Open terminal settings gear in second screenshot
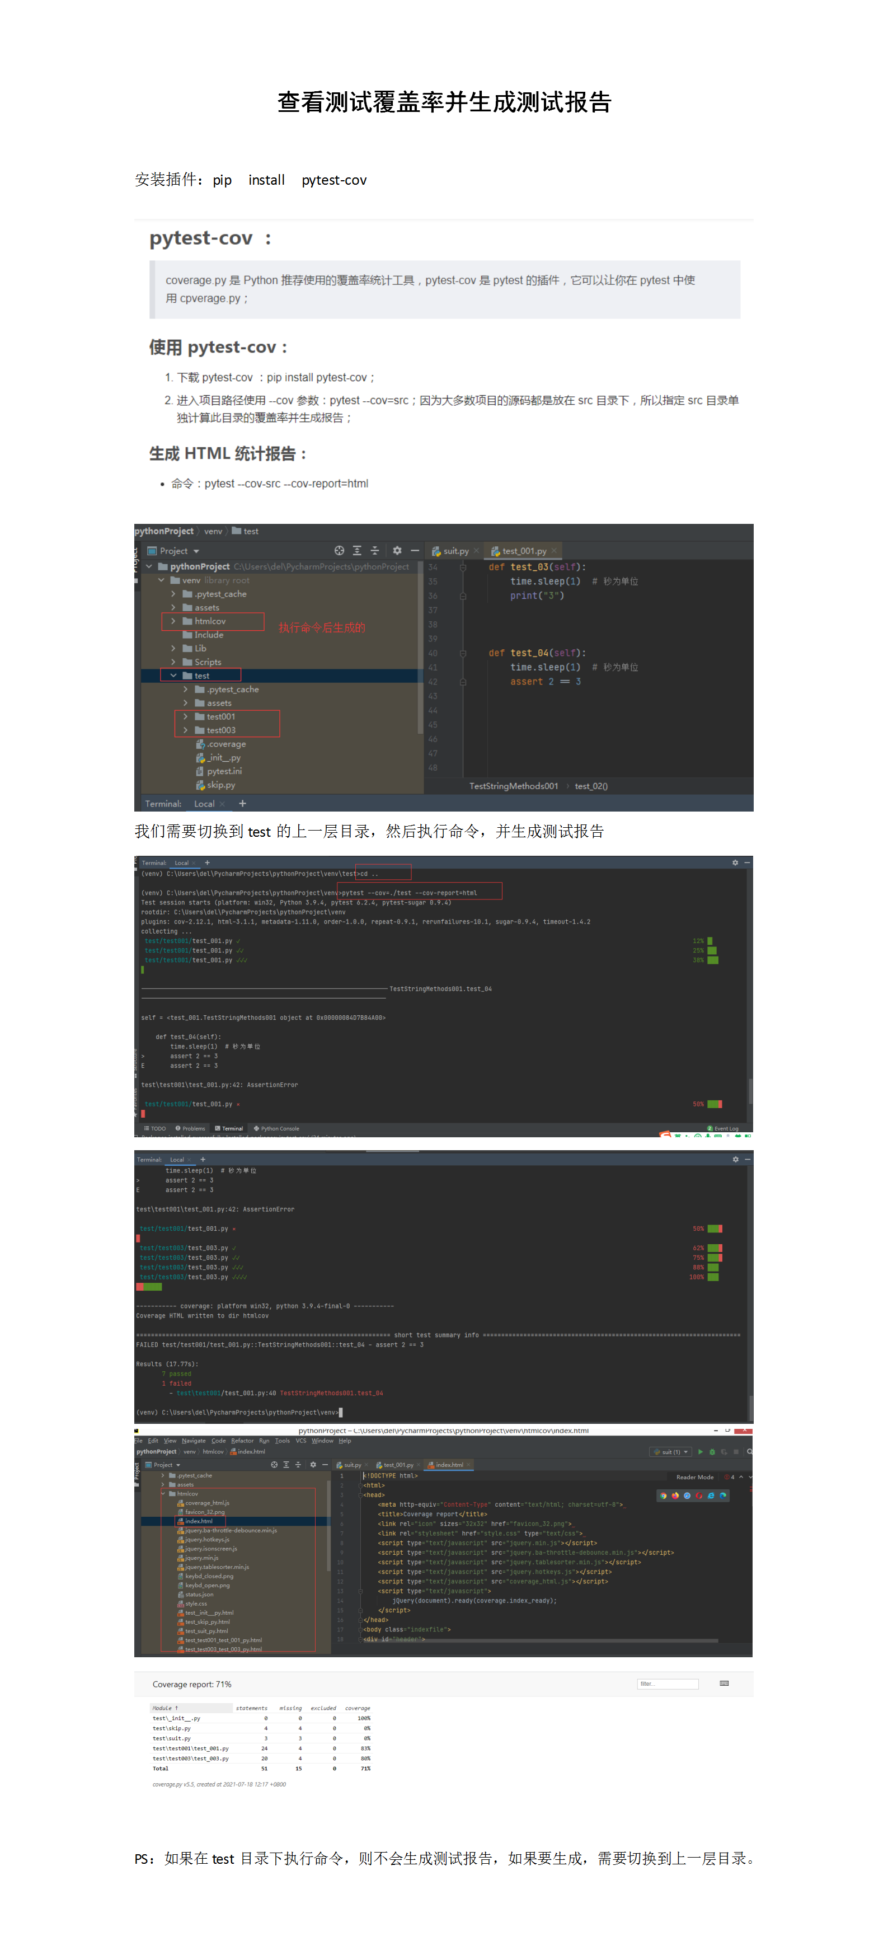This screenshot has width=888, height=1955. pos(735,862)
